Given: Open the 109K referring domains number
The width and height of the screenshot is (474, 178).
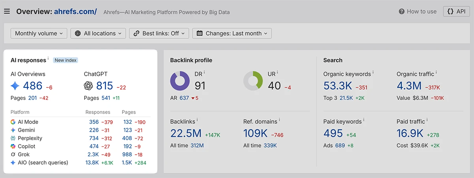Looking at the screenshot, I should click(x=256, y=133).
